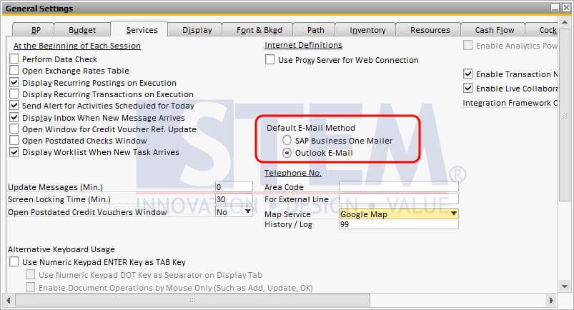The height and width of the screenshot is (310, 574).
Task: Open the Font & Bkgd tab
Action: (259, 30)
